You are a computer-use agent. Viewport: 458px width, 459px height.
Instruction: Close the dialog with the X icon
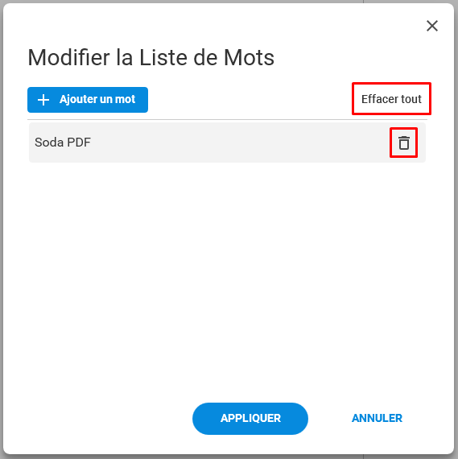[x=432, y=26]
